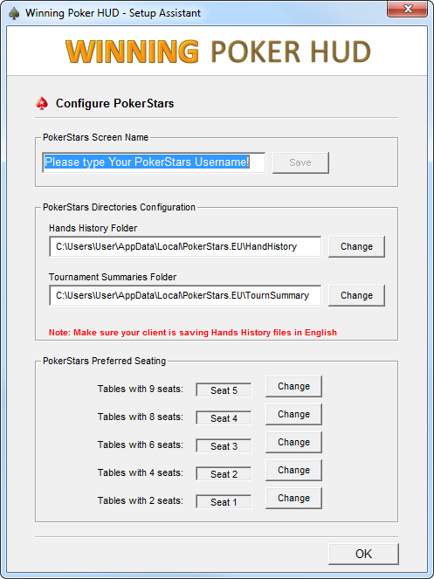Viewport: 434px width, 579px height.
Task: Click the 'Hands History Folder' label
Action: coord(93,228)
